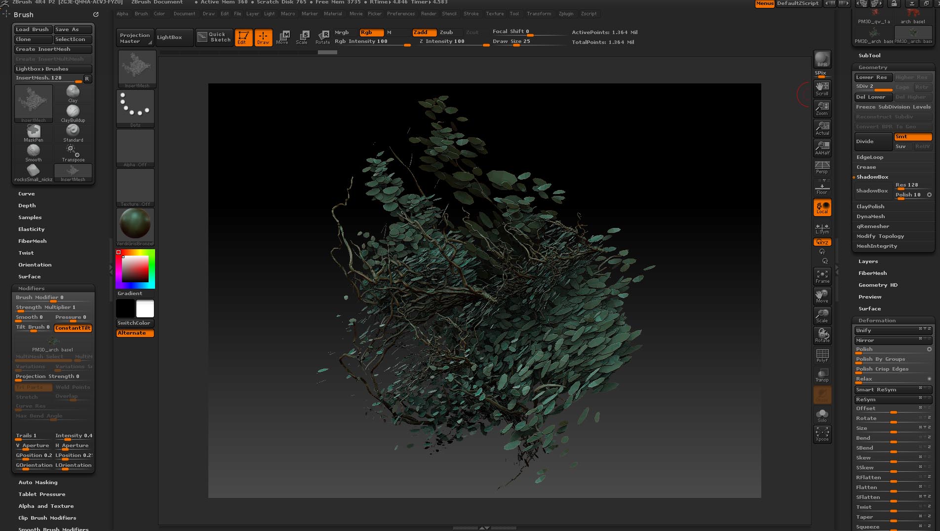Viewport: 940px width, 531px height.
Task: Expand the Auto Masking section
Action: (x=38, y=483)
